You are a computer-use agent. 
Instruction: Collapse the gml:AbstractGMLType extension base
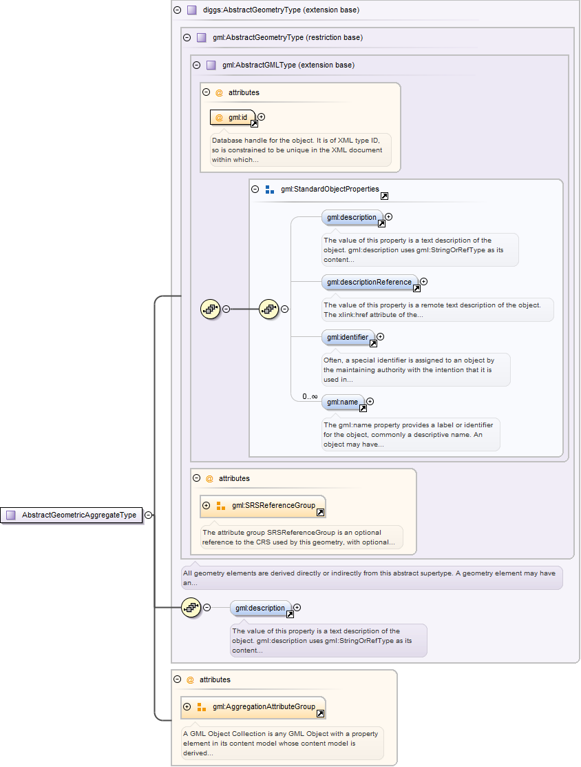(x=196, y=65)
